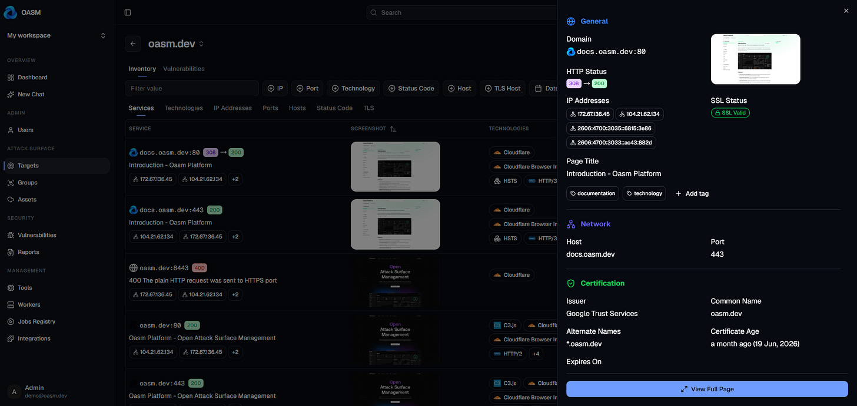Click IP 104.21.62.134 in details panel

[x=639, y=114]
